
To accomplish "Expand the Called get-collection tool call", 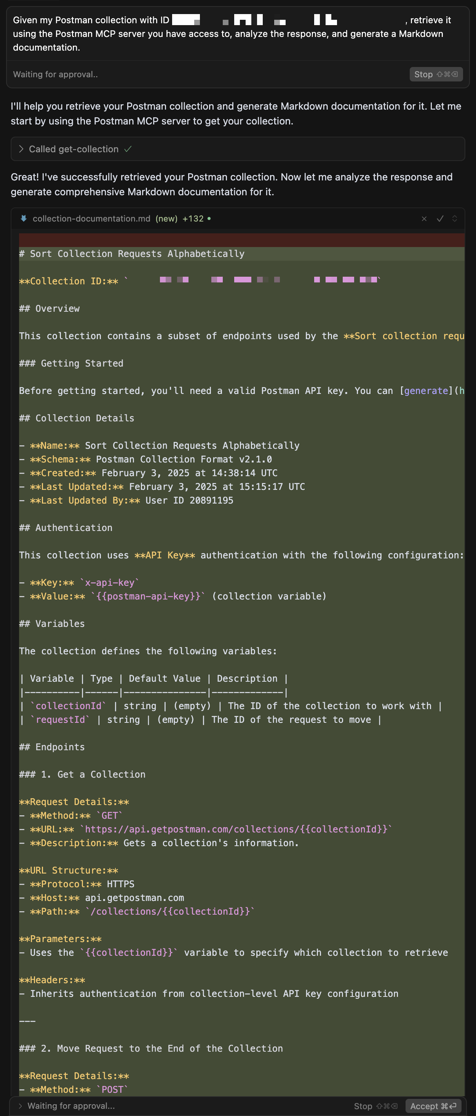I will pyautogui.click(x=21, y=149).
